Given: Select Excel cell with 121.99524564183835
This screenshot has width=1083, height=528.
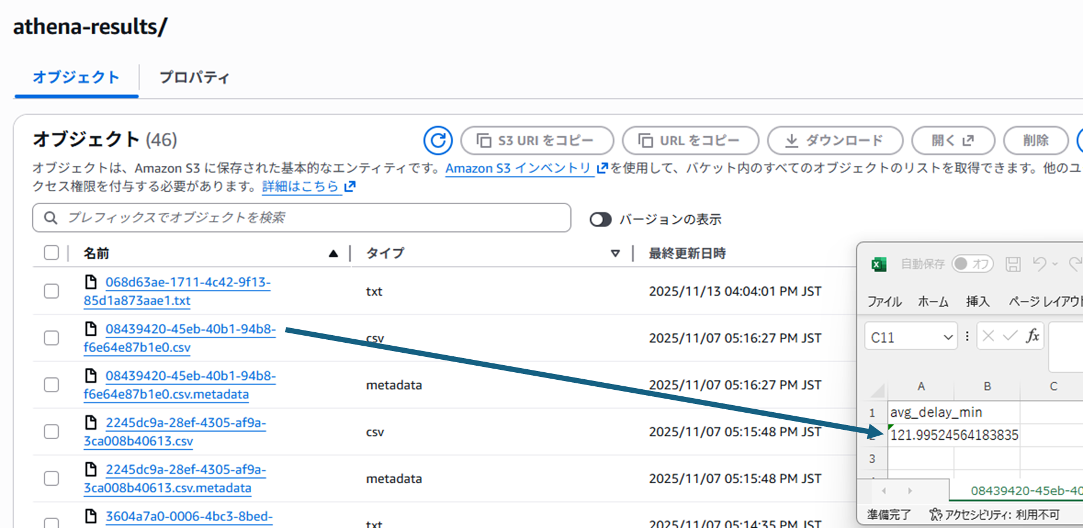Looking at the screenshot, I should pos(954,435).
